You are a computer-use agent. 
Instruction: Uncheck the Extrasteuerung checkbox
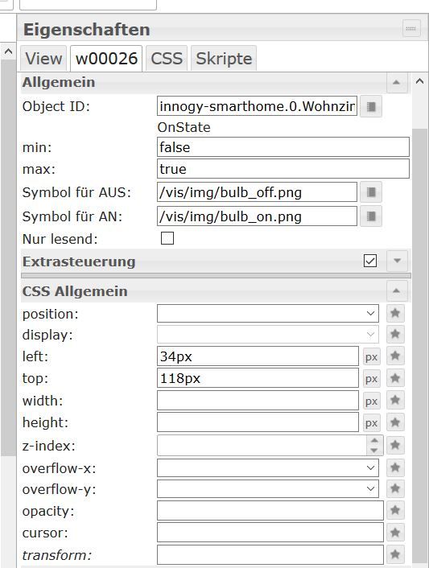pos(370,261)
